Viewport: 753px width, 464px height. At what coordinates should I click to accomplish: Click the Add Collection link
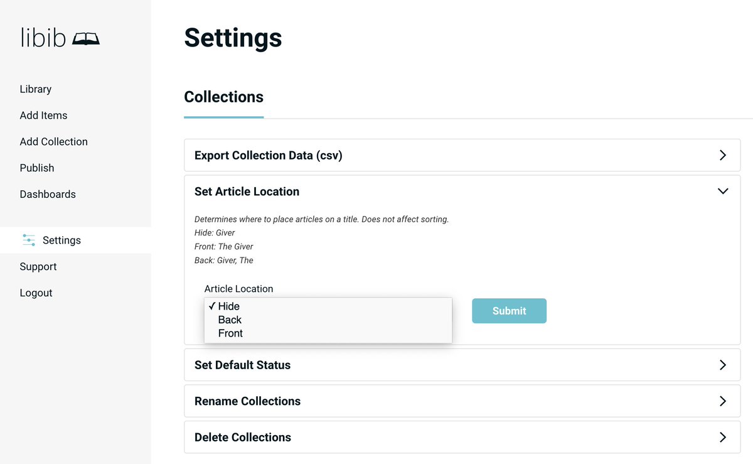[53, 141]
